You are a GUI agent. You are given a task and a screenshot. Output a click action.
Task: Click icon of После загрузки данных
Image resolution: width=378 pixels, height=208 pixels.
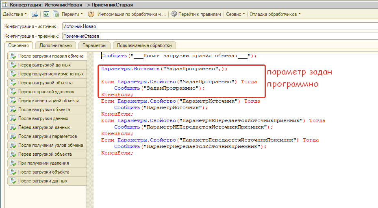(x=13, y=180)
